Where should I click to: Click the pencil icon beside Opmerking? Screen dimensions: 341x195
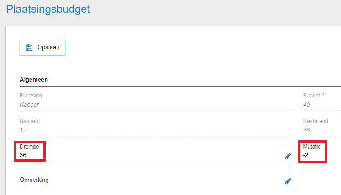coord(288,181)
